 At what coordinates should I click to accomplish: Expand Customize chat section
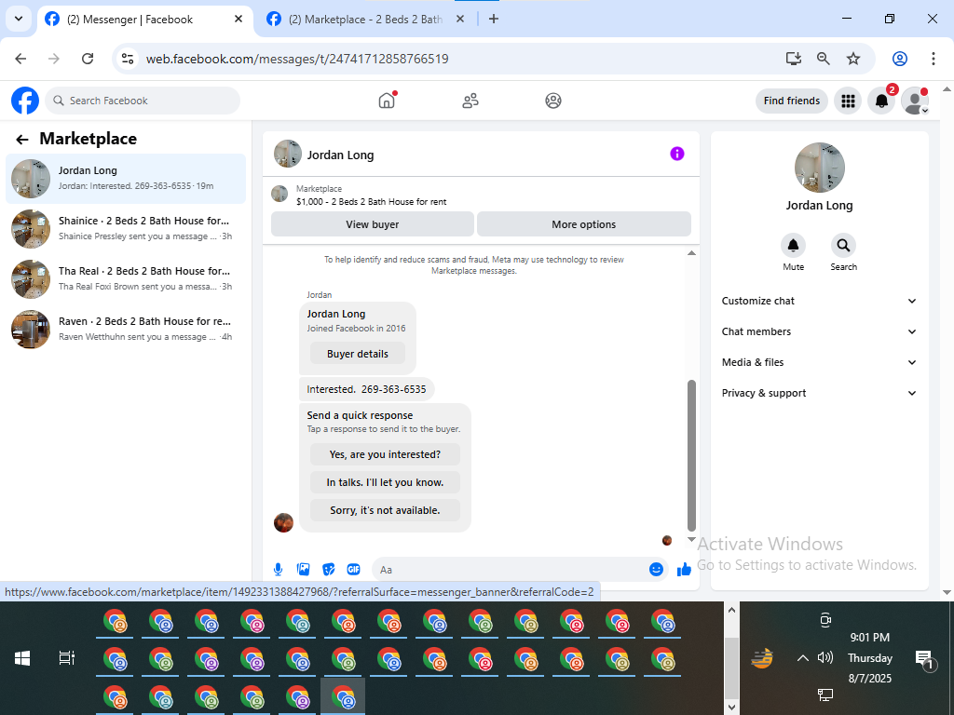pos(819,301)
